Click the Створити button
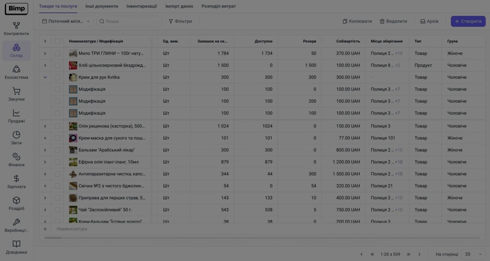This screenshot has width=490, height=261. pyautogui.click(x=468, y=21)
